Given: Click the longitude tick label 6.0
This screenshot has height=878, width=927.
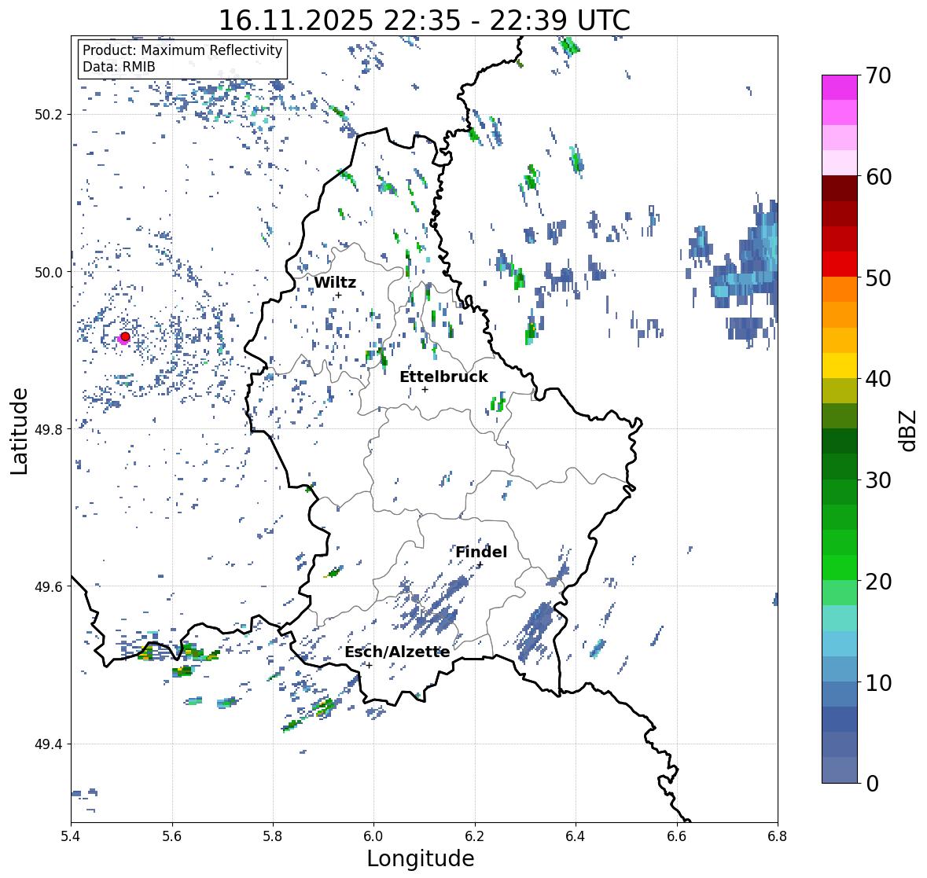Looking at the screenshot, I should point(373,836).
